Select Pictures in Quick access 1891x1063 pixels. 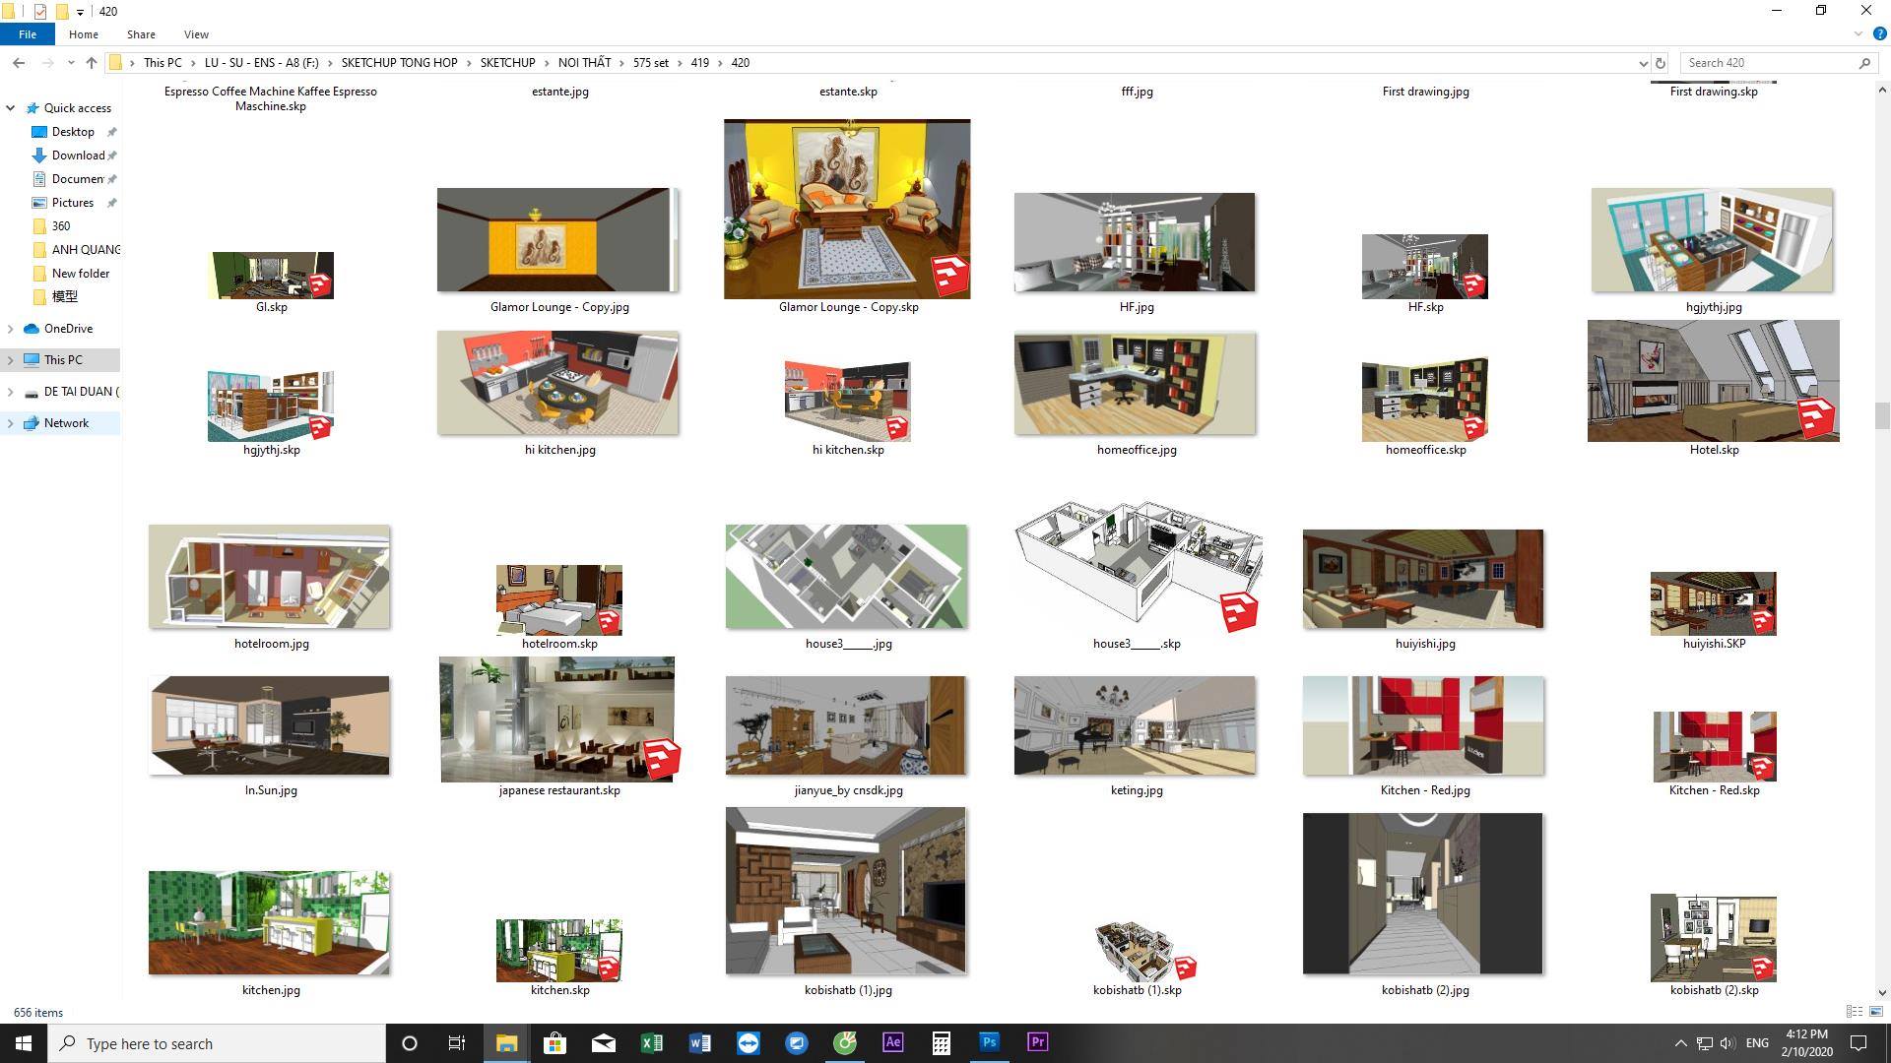point(73,203)
